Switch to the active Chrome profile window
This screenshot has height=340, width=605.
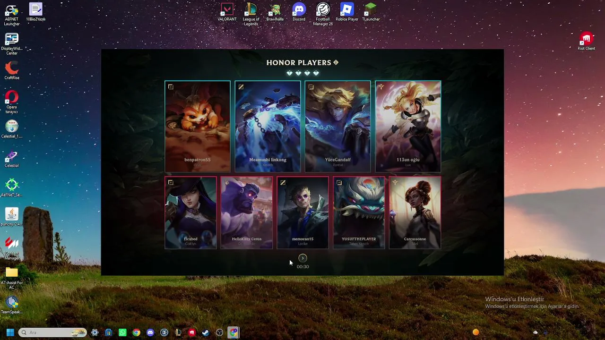[x=233, y=332]
